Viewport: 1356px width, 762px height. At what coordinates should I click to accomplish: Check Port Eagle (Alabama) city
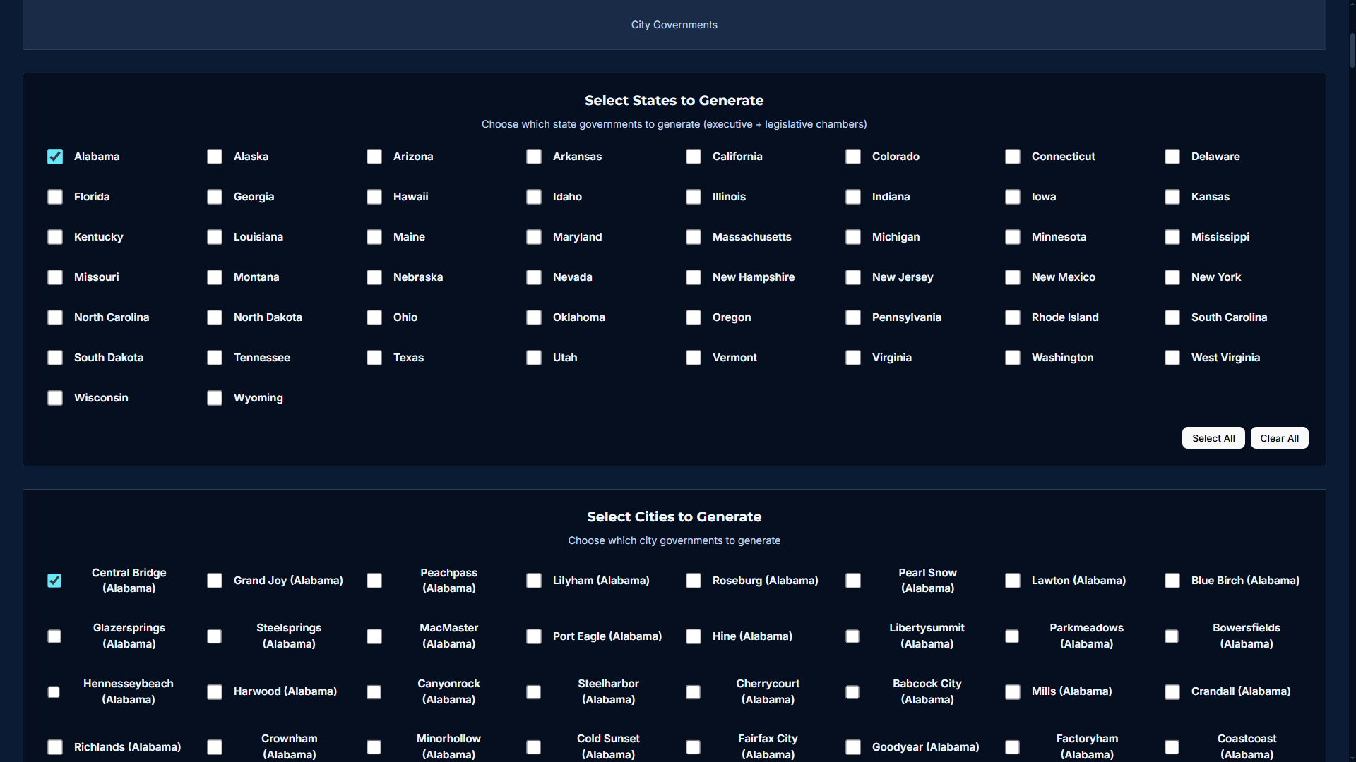tap(534, 636)
